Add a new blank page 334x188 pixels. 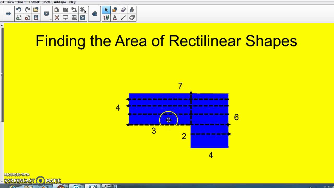19,18
